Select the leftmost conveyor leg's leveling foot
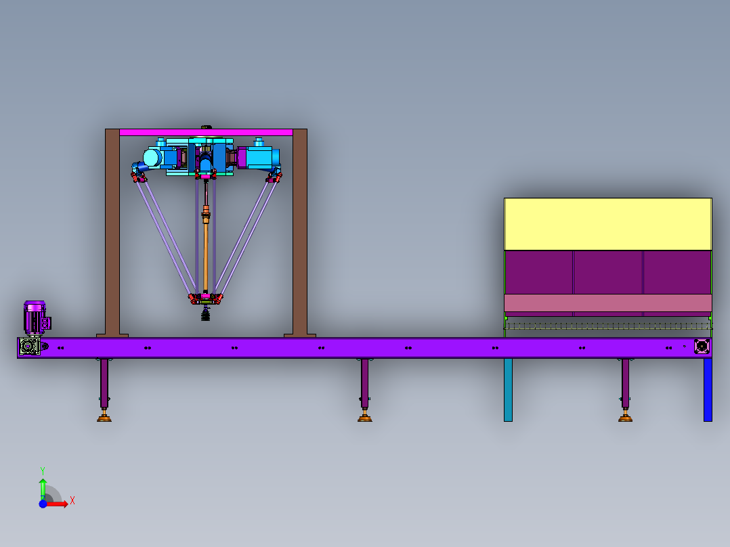Image resolution: width=730 pixels, height=547 pixels. [104, 418]
